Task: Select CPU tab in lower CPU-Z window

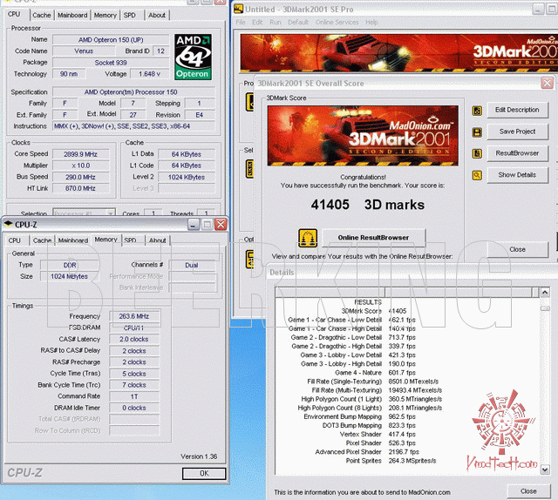Action: coord(15,240)
